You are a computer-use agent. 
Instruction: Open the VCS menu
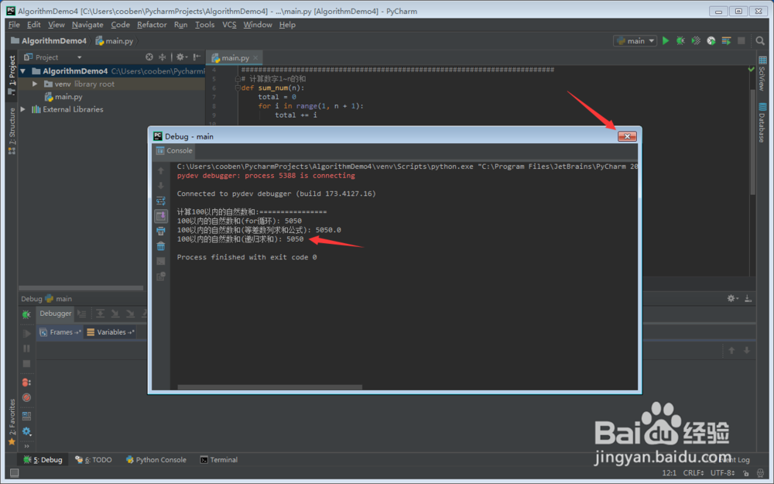coord(229,25)
